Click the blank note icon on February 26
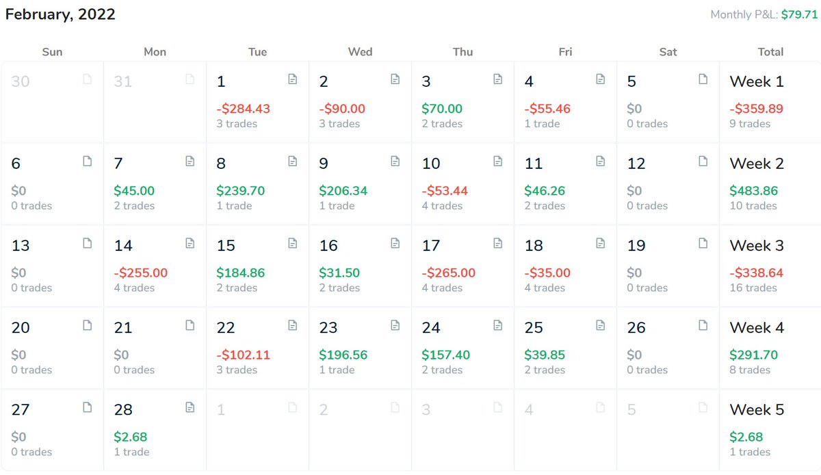The height and width of the screenshot is (475, 821). [x=703, y=325]
